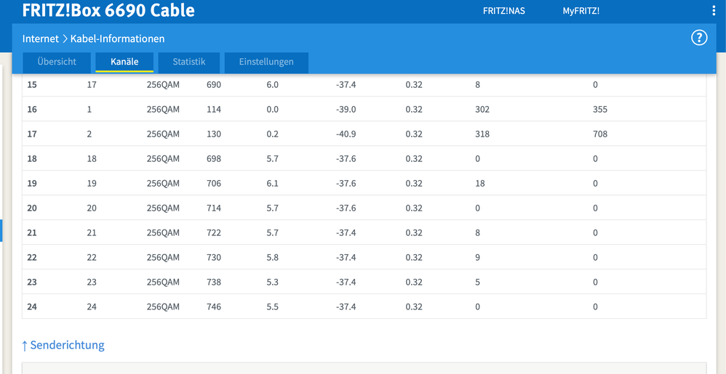Select the Kanäle tab
The height and width of the screenshot is (374, 726).
point(124,62)
